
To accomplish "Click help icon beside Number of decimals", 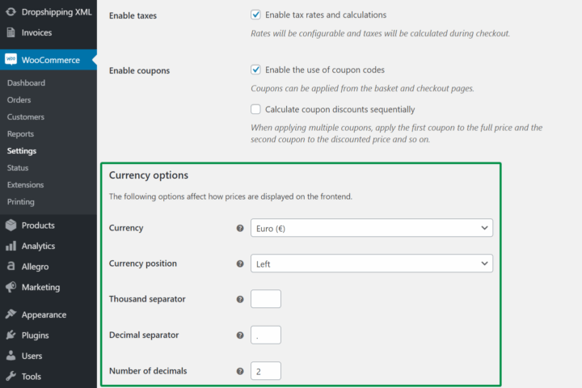I will coord(240,371).
